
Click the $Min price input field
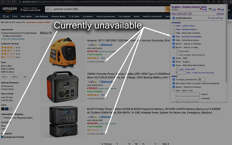(6, 77)
